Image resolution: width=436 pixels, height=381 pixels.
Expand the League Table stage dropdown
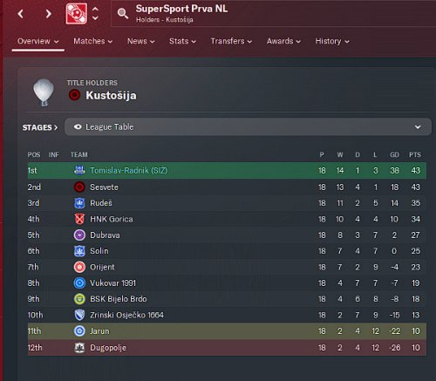418,127
